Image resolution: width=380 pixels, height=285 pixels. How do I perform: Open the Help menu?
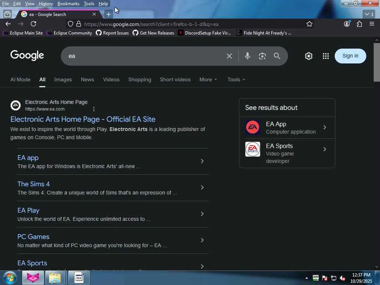point(103,4)
